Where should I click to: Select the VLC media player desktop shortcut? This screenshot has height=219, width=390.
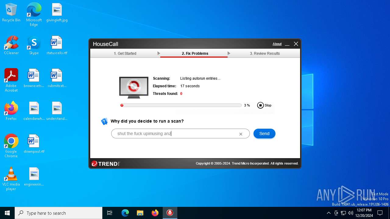[11, 179]
